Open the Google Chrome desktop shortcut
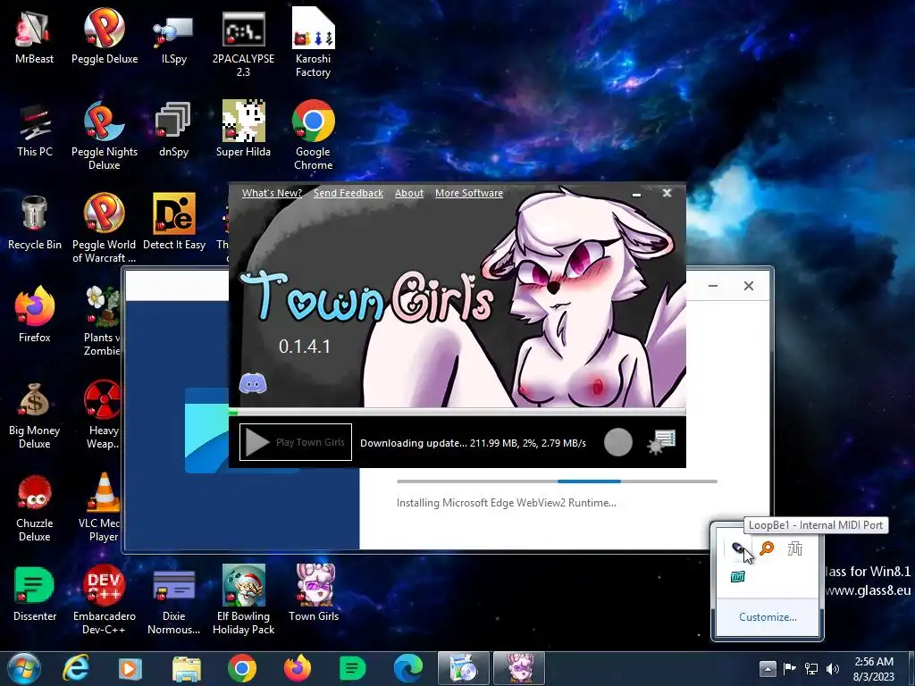Image resolution: width=915 pixels, height=686 pixels. [314, 136]
